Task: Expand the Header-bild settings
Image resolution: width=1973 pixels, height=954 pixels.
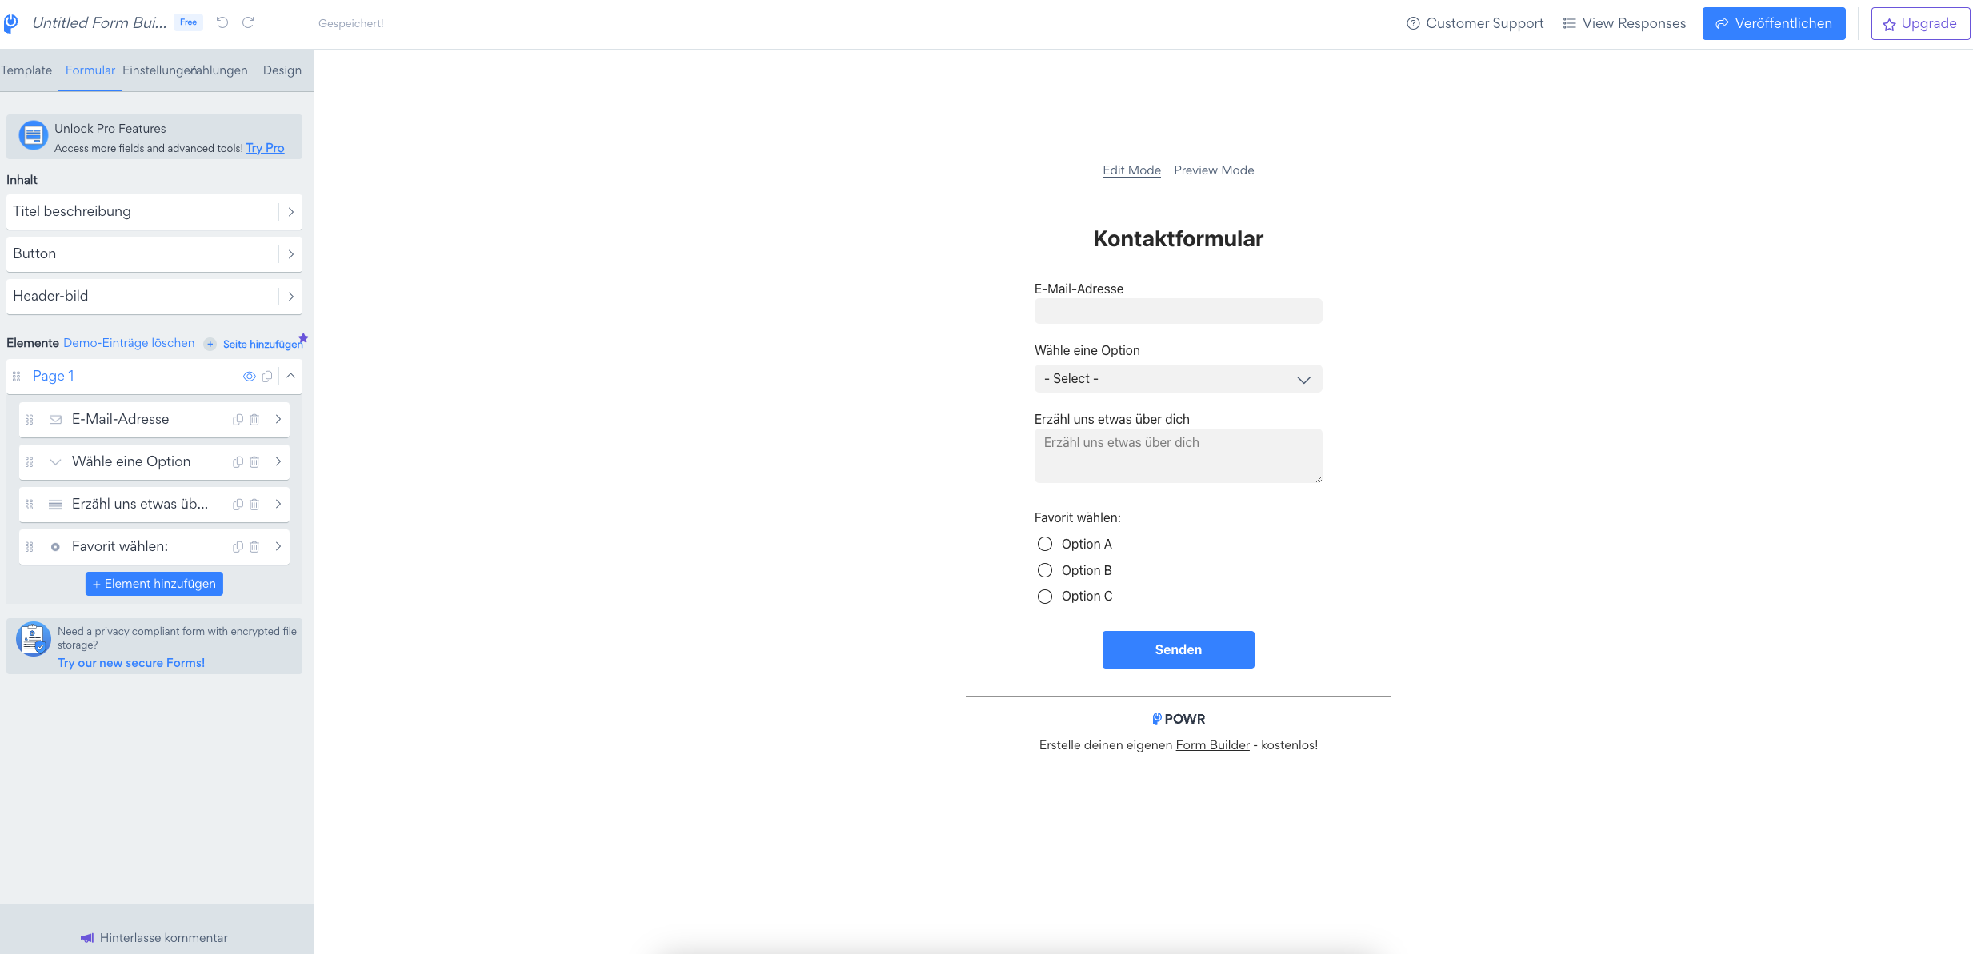Action: (291, 296)
